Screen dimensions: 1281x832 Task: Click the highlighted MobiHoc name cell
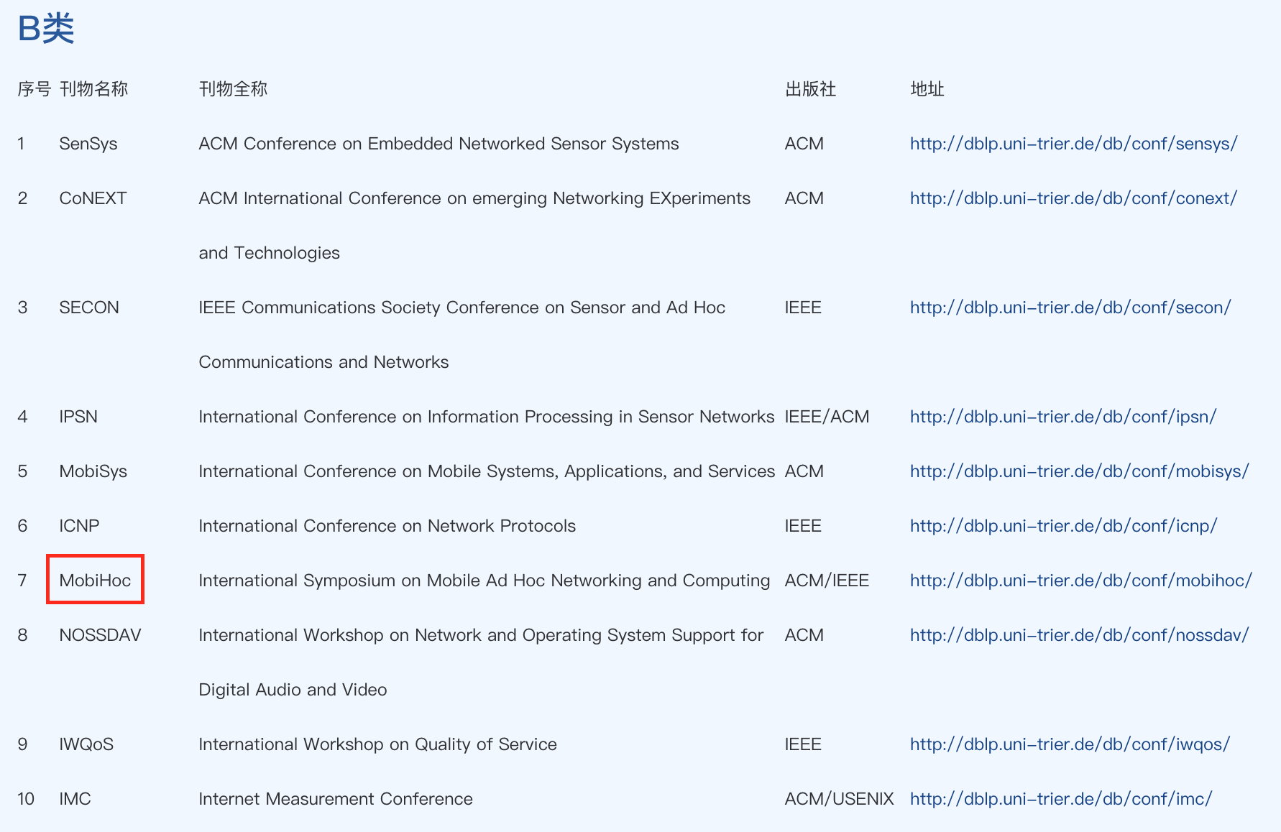pyautogui.click(x=95, y=580)
